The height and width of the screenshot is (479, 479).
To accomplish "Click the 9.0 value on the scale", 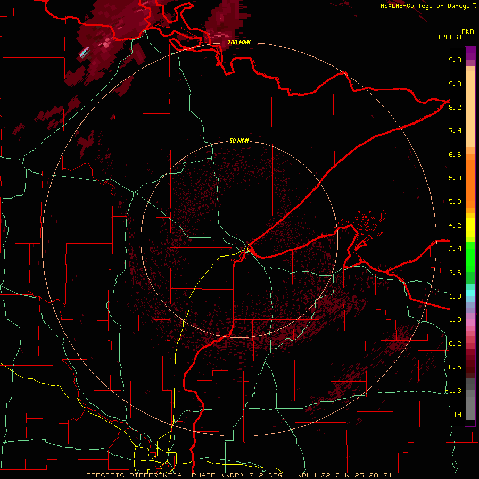I will coord(455,84).
